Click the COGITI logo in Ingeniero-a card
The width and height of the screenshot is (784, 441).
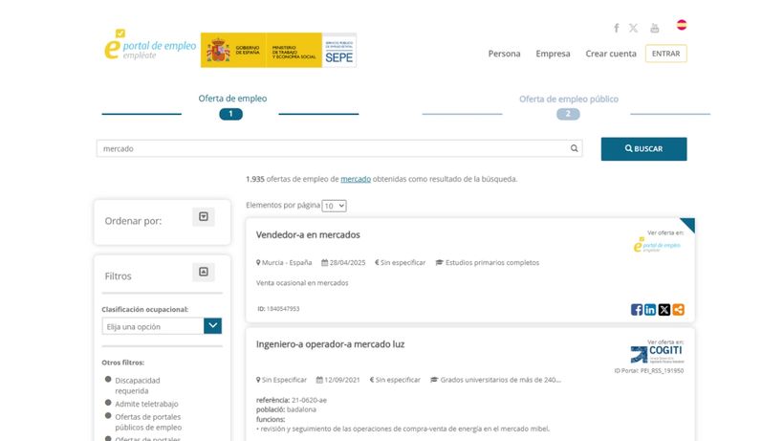pos(657,354)
